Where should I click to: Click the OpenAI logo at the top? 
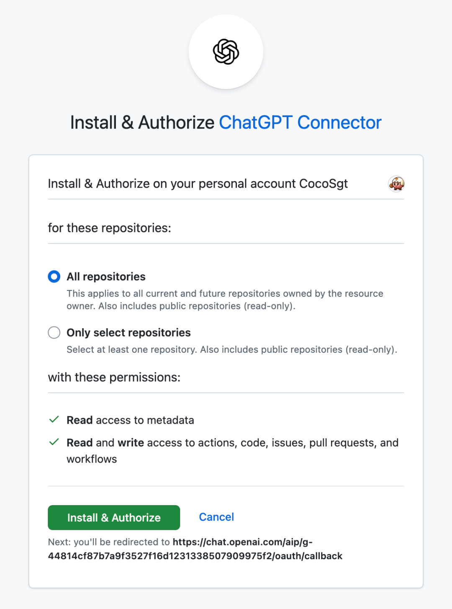(x=226, y=52)
